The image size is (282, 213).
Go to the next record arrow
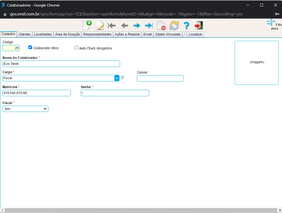[137, 26]
